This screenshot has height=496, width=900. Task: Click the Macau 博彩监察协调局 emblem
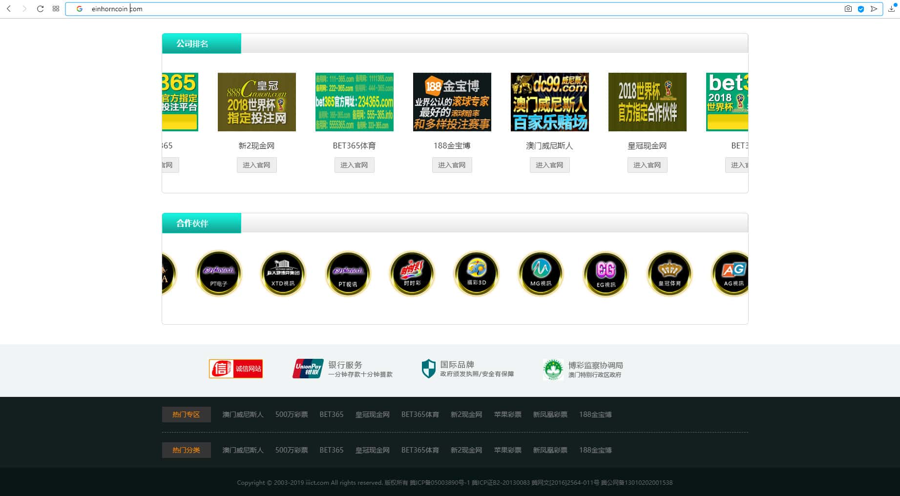point(553,369)
